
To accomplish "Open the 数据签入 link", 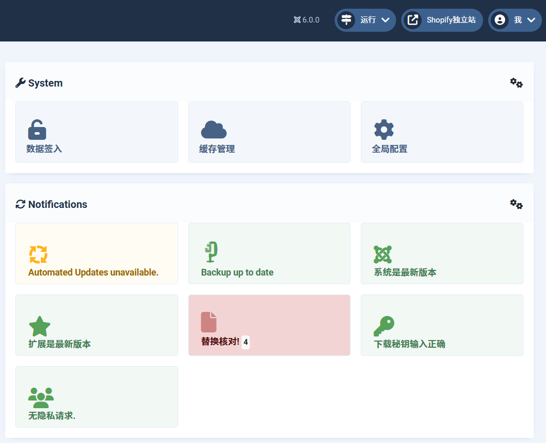I will 44,149.
